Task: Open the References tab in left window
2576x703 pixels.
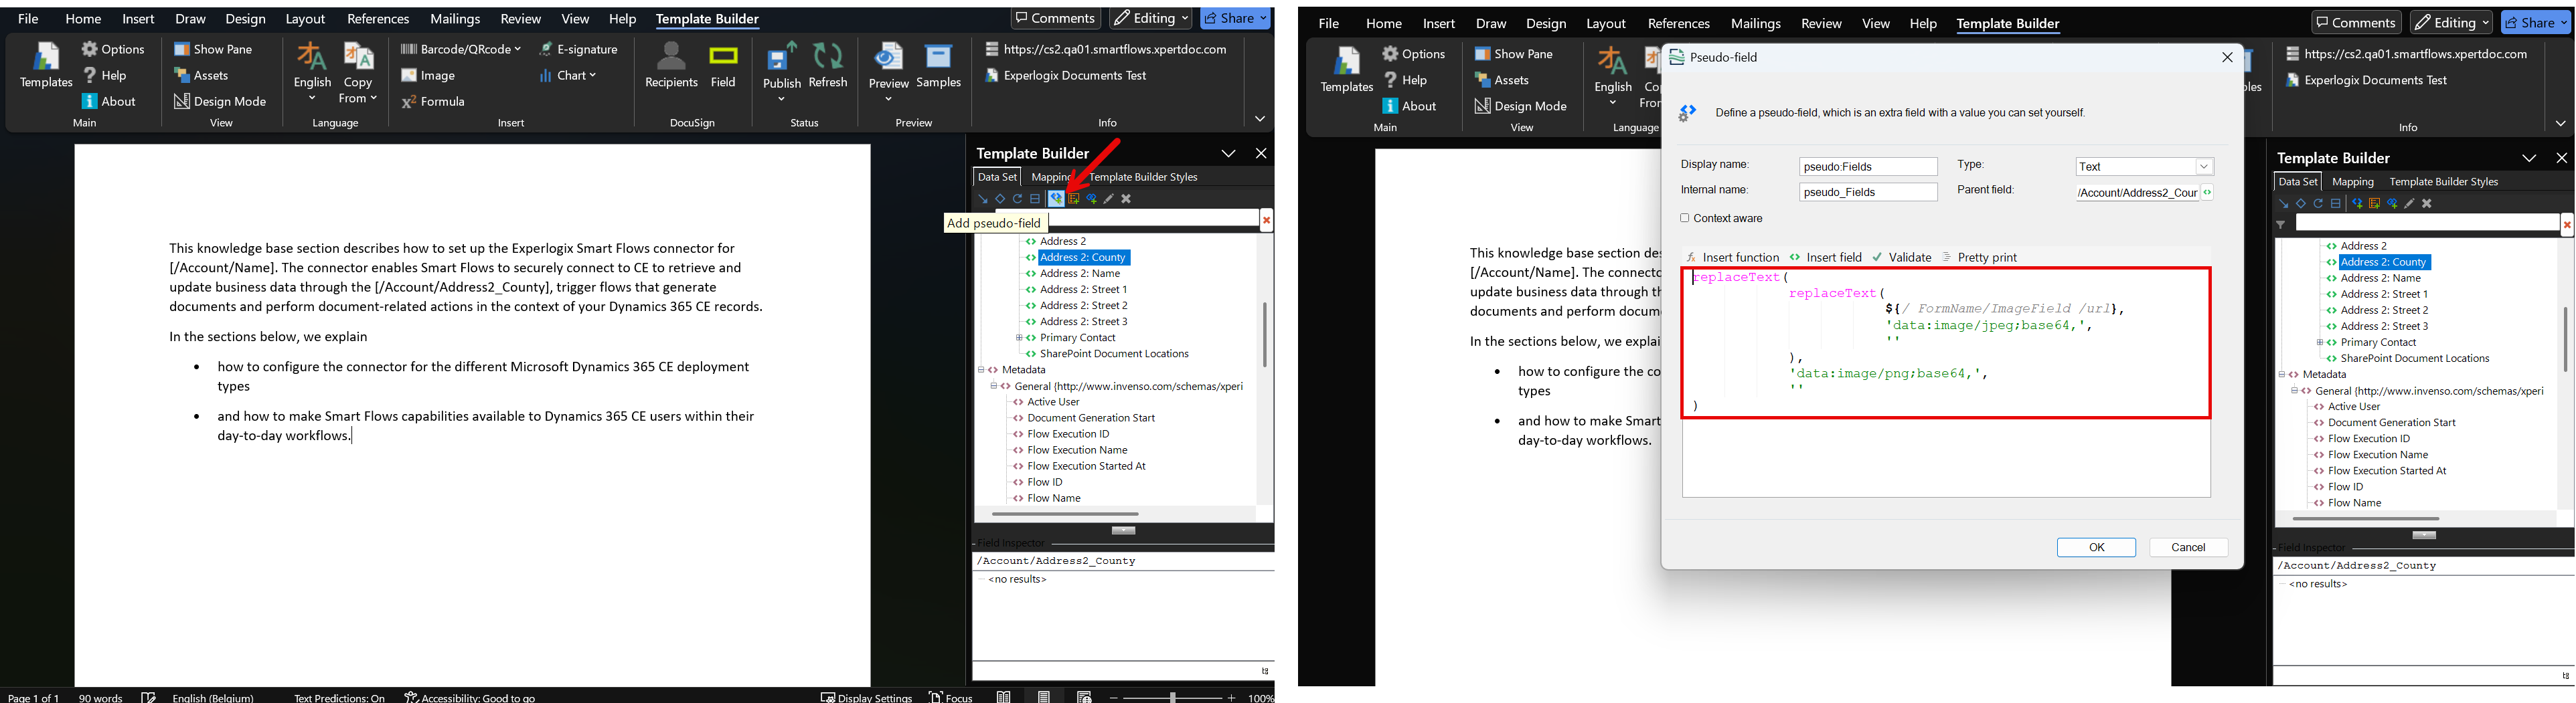Action: pos(378,19)
